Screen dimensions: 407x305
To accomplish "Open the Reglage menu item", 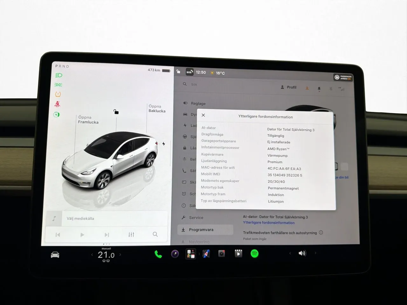I will 195,103.
